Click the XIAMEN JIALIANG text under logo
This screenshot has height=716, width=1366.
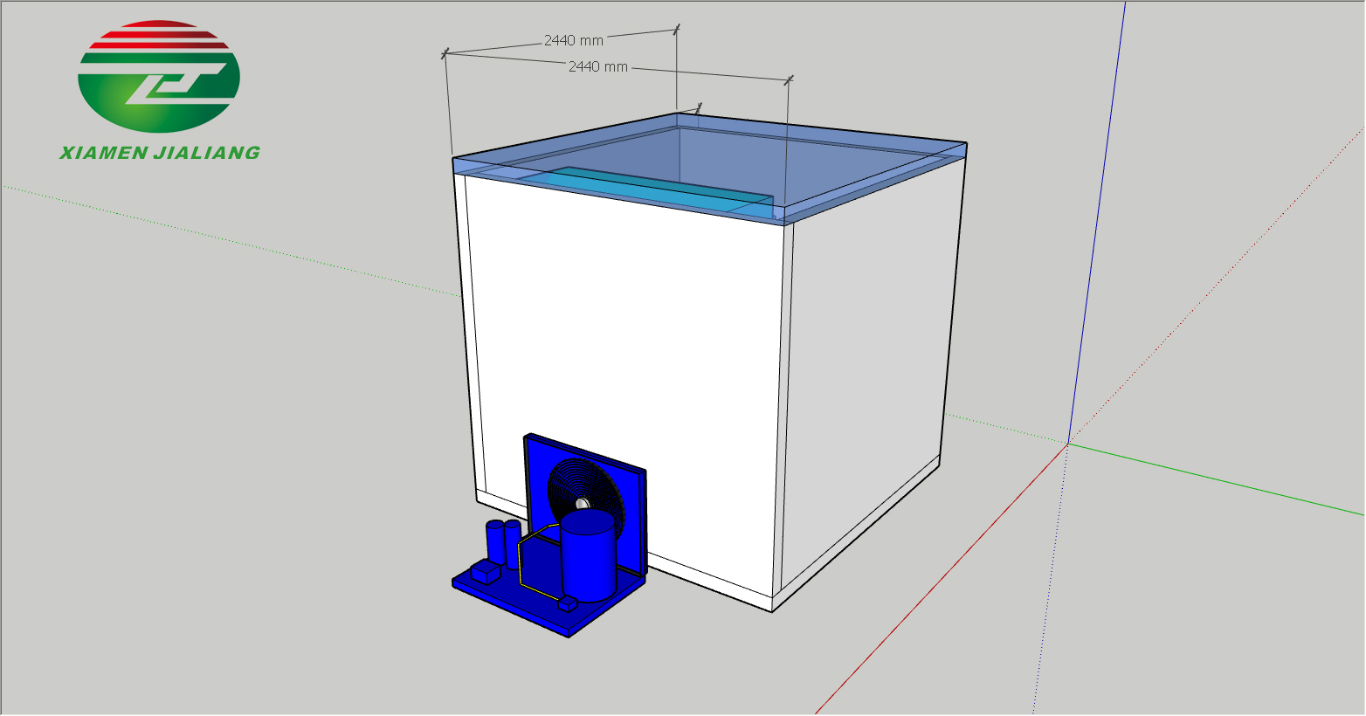(159, 153)
